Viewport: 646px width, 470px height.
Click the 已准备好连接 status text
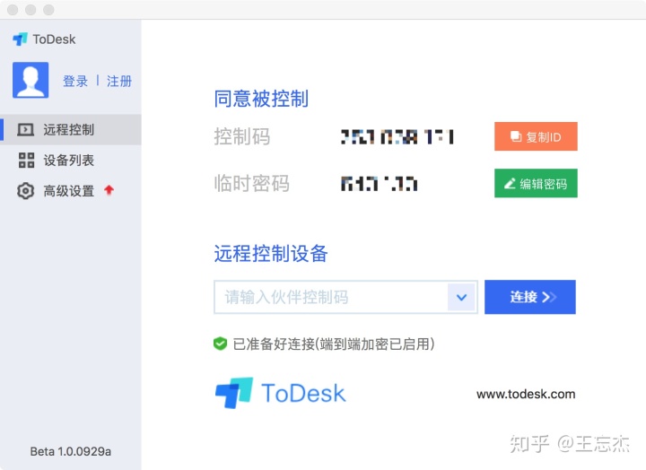[334, 344]
